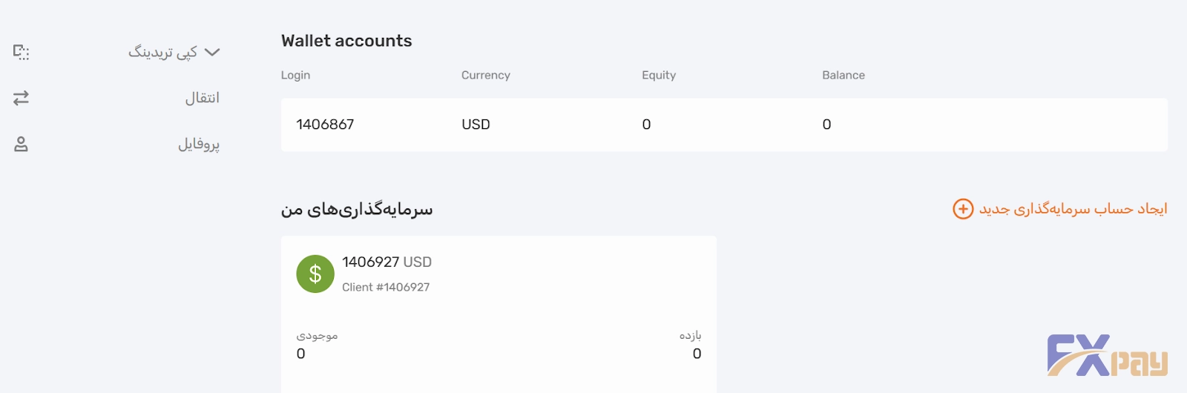
Task: Select wallet login number 1406867
Action: click(x=325, y=125)
